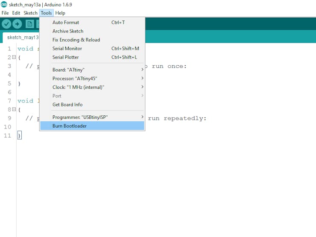Viewport: 316px width, 237px height.
Task: Click the Verify checkmark icon
Action: click(6, 24)
